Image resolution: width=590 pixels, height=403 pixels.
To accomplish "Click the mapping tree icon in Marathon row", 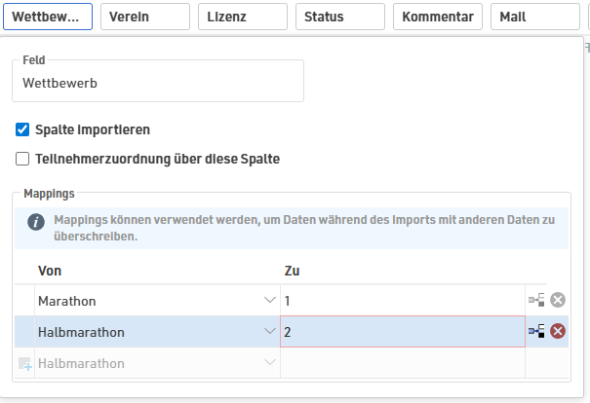I will pyautogui.click(x=536, y=301).
